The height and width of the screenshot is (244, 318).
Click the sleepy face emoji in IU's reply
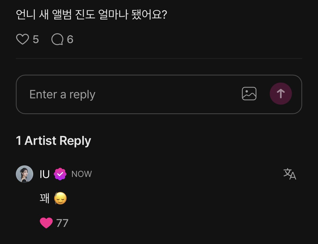60,199
